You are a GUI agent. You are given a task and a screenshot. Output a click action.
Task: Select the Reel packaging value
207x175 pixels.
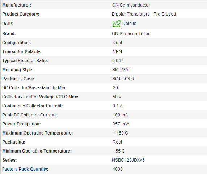click(117, 142)
